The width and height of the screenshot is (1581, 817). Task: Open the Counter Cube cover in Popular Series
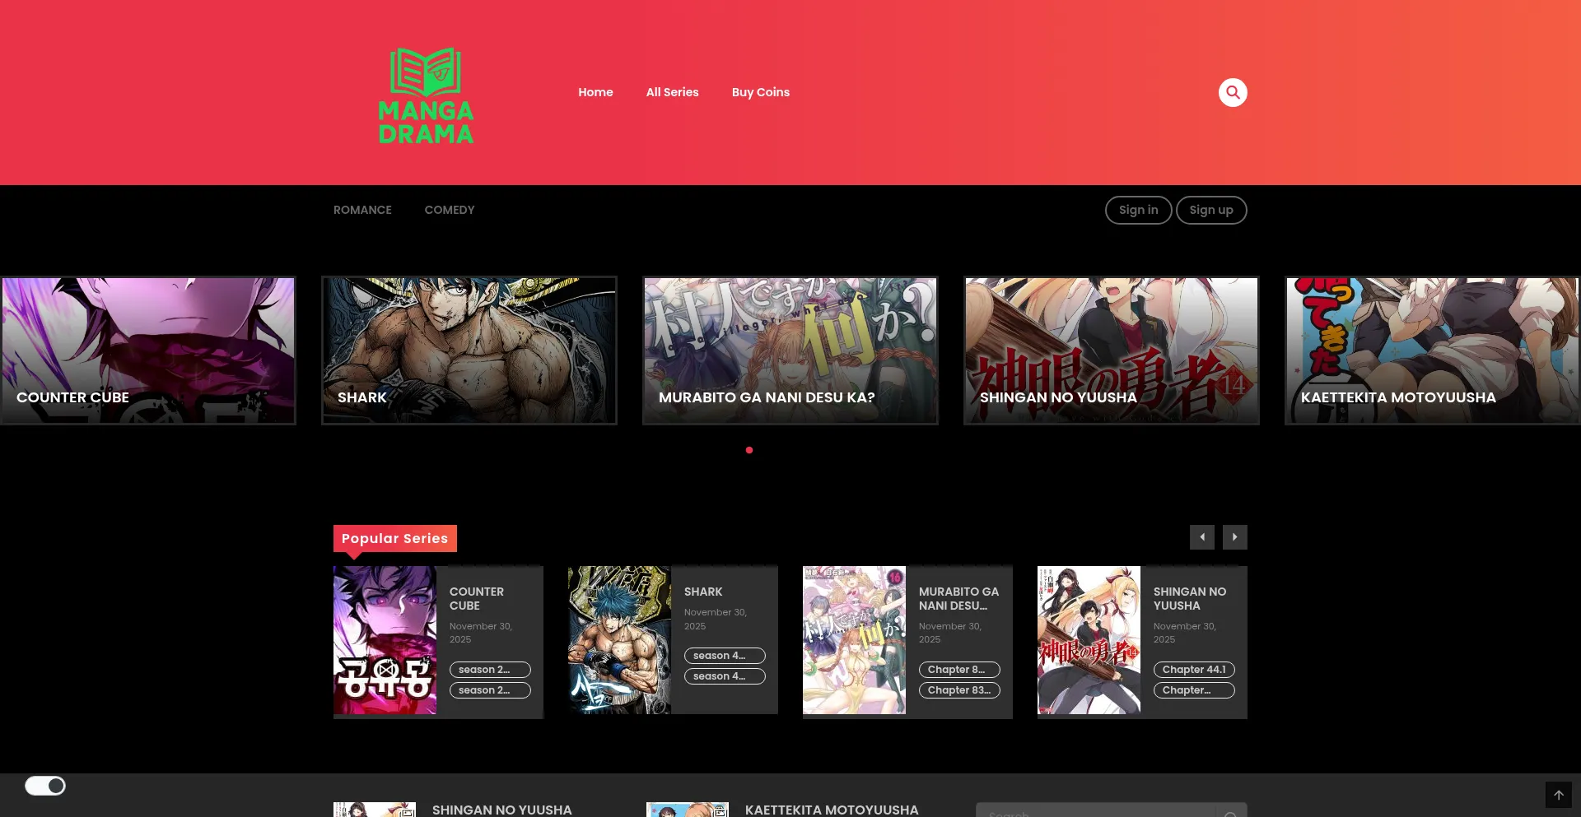385,640
